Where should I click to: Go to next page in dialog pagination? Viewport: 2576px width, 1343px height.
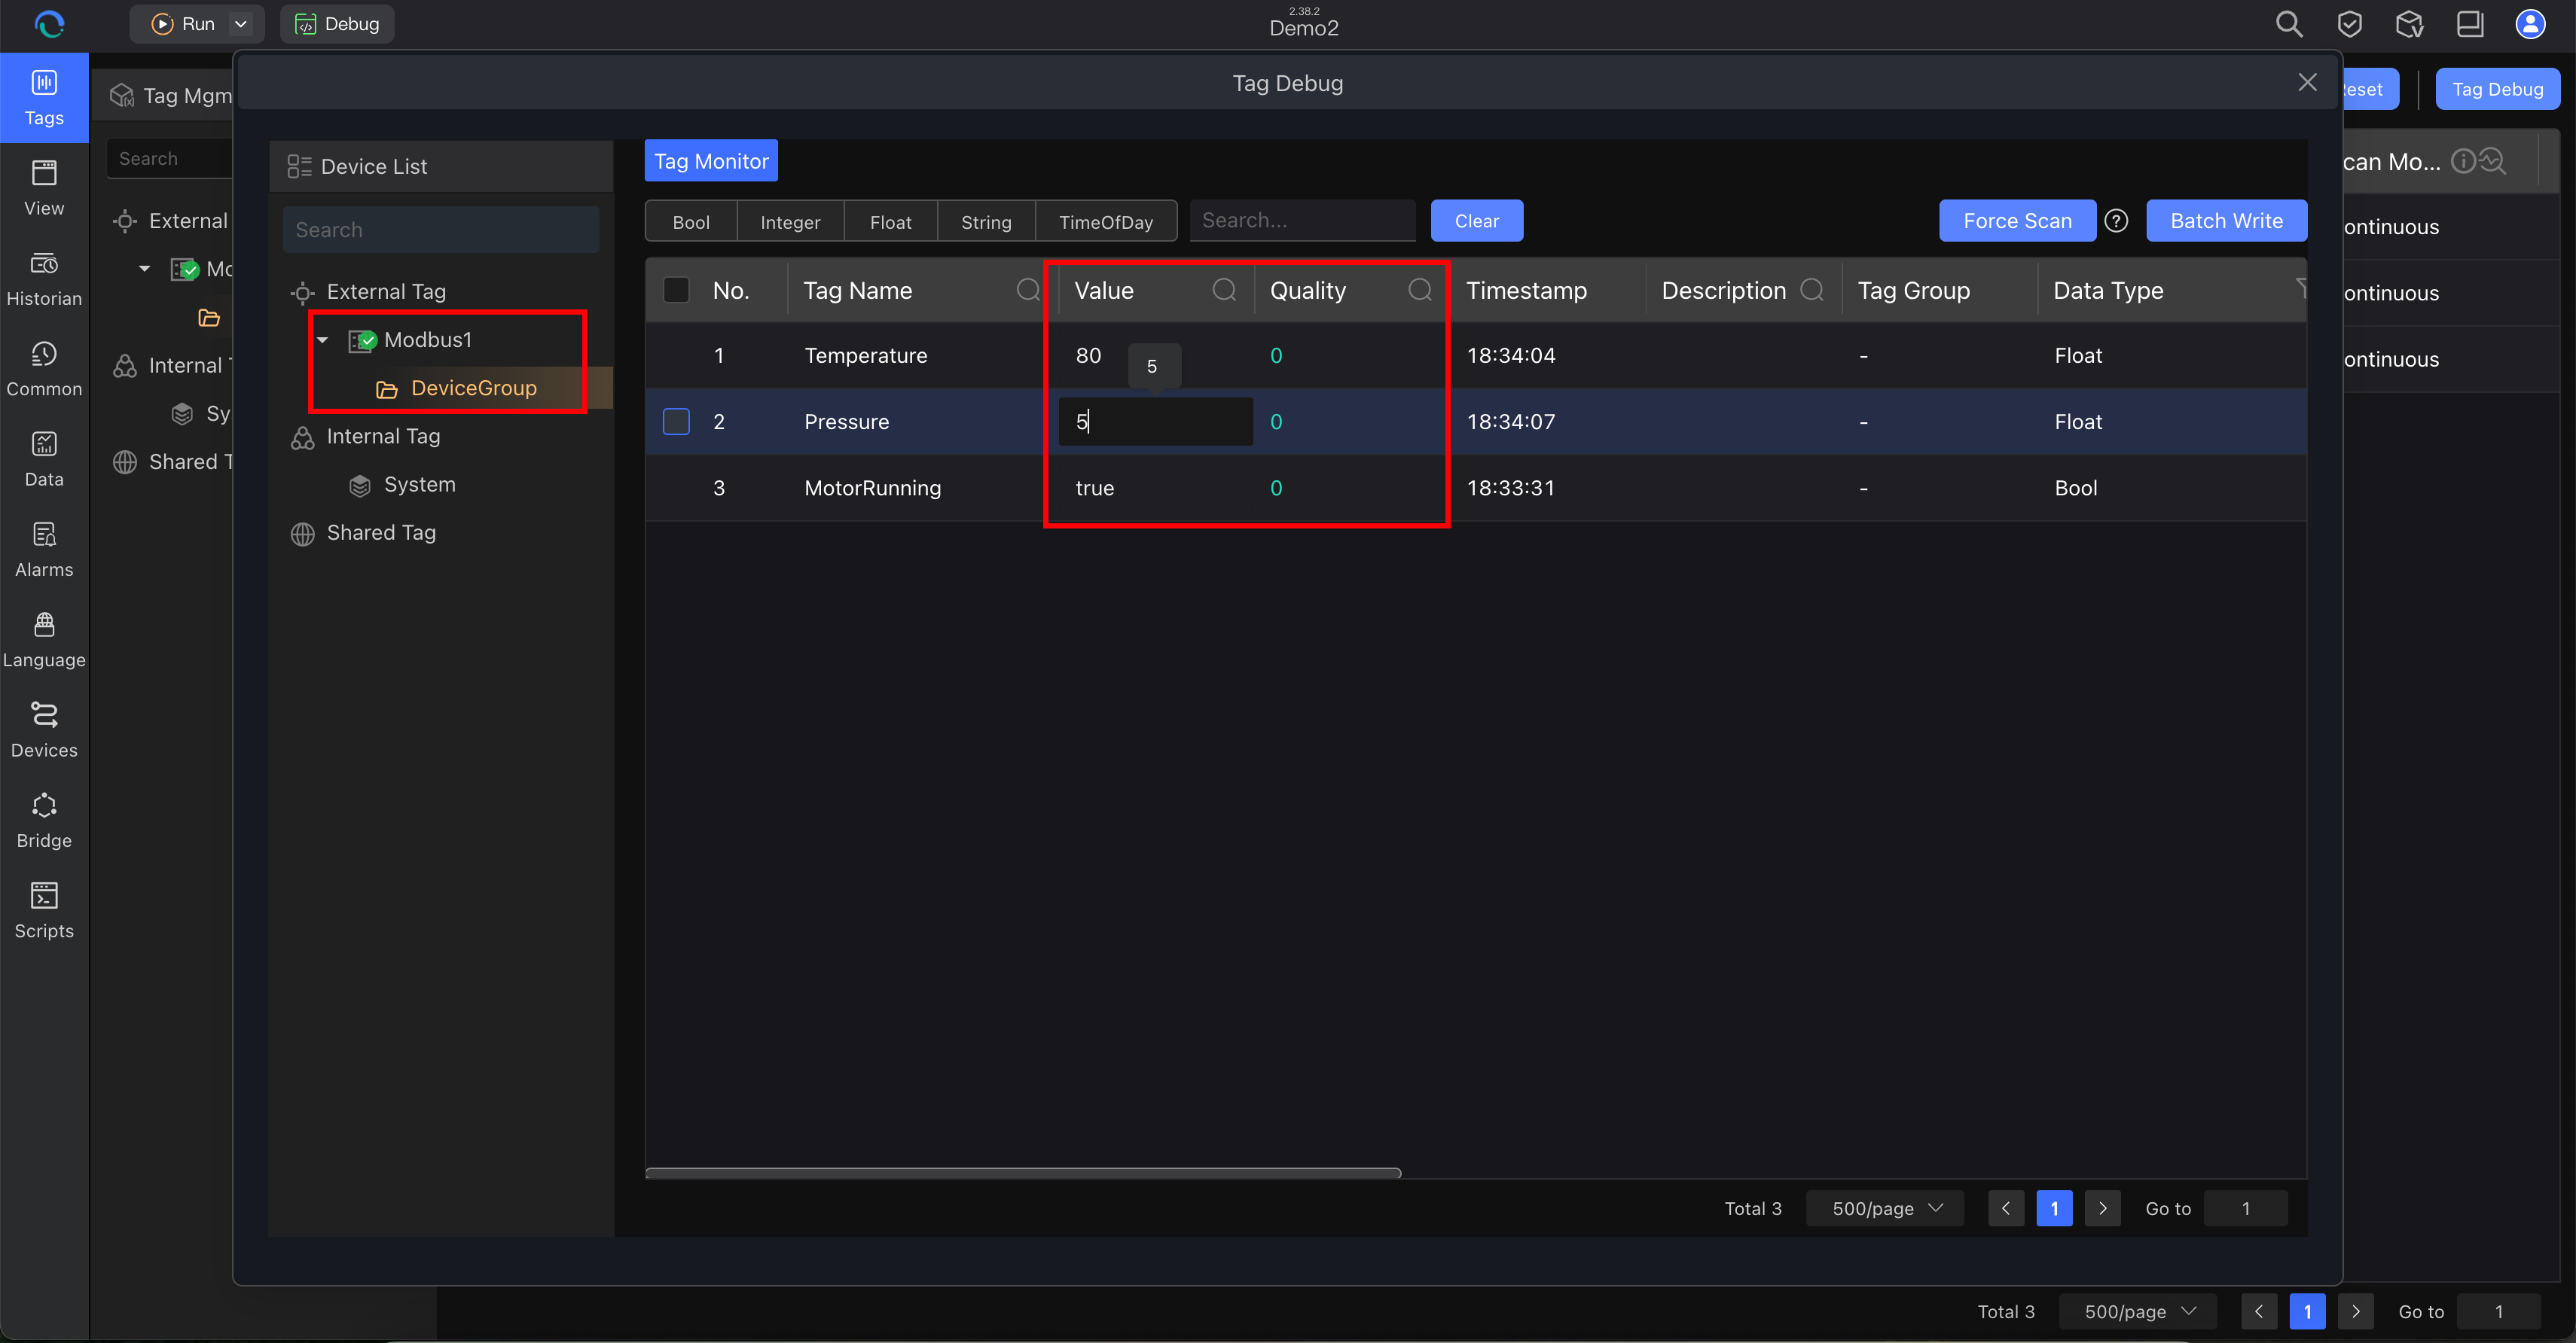tap(2103, 1208)
